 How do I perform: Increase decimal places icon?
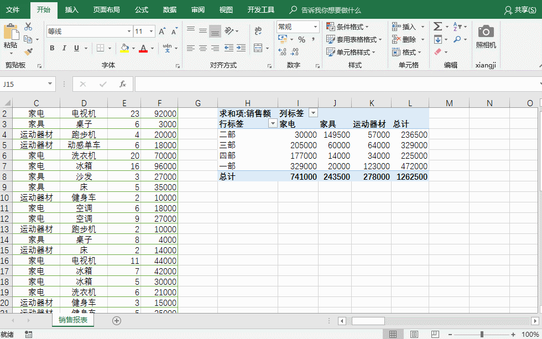click(x=282, y=52)
